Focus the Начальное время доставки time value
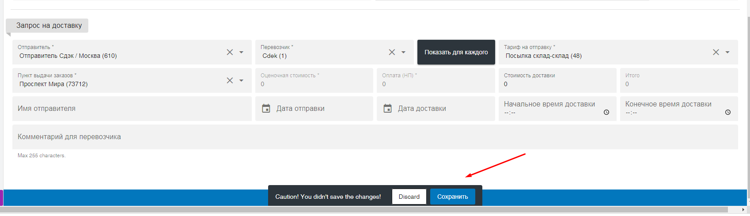Image resolution: width=750 pixels, height=216 pixels. [510, 113]
